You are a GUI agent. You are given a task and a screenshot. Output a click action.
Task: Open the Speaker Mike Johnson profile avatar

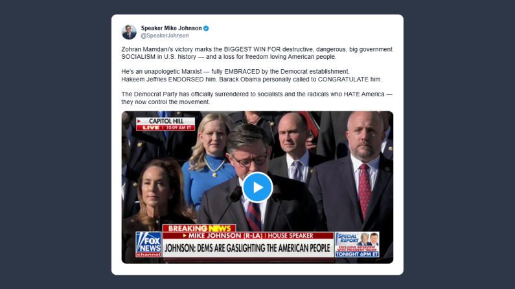click(129, 32)
